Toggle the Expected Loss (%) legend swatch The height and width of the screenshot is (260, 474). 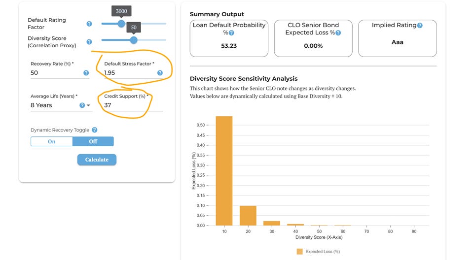(x=299, y=252)
